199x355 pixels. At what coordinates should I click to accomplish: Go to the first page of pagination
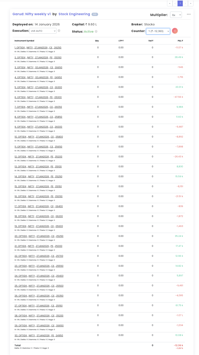170,3
